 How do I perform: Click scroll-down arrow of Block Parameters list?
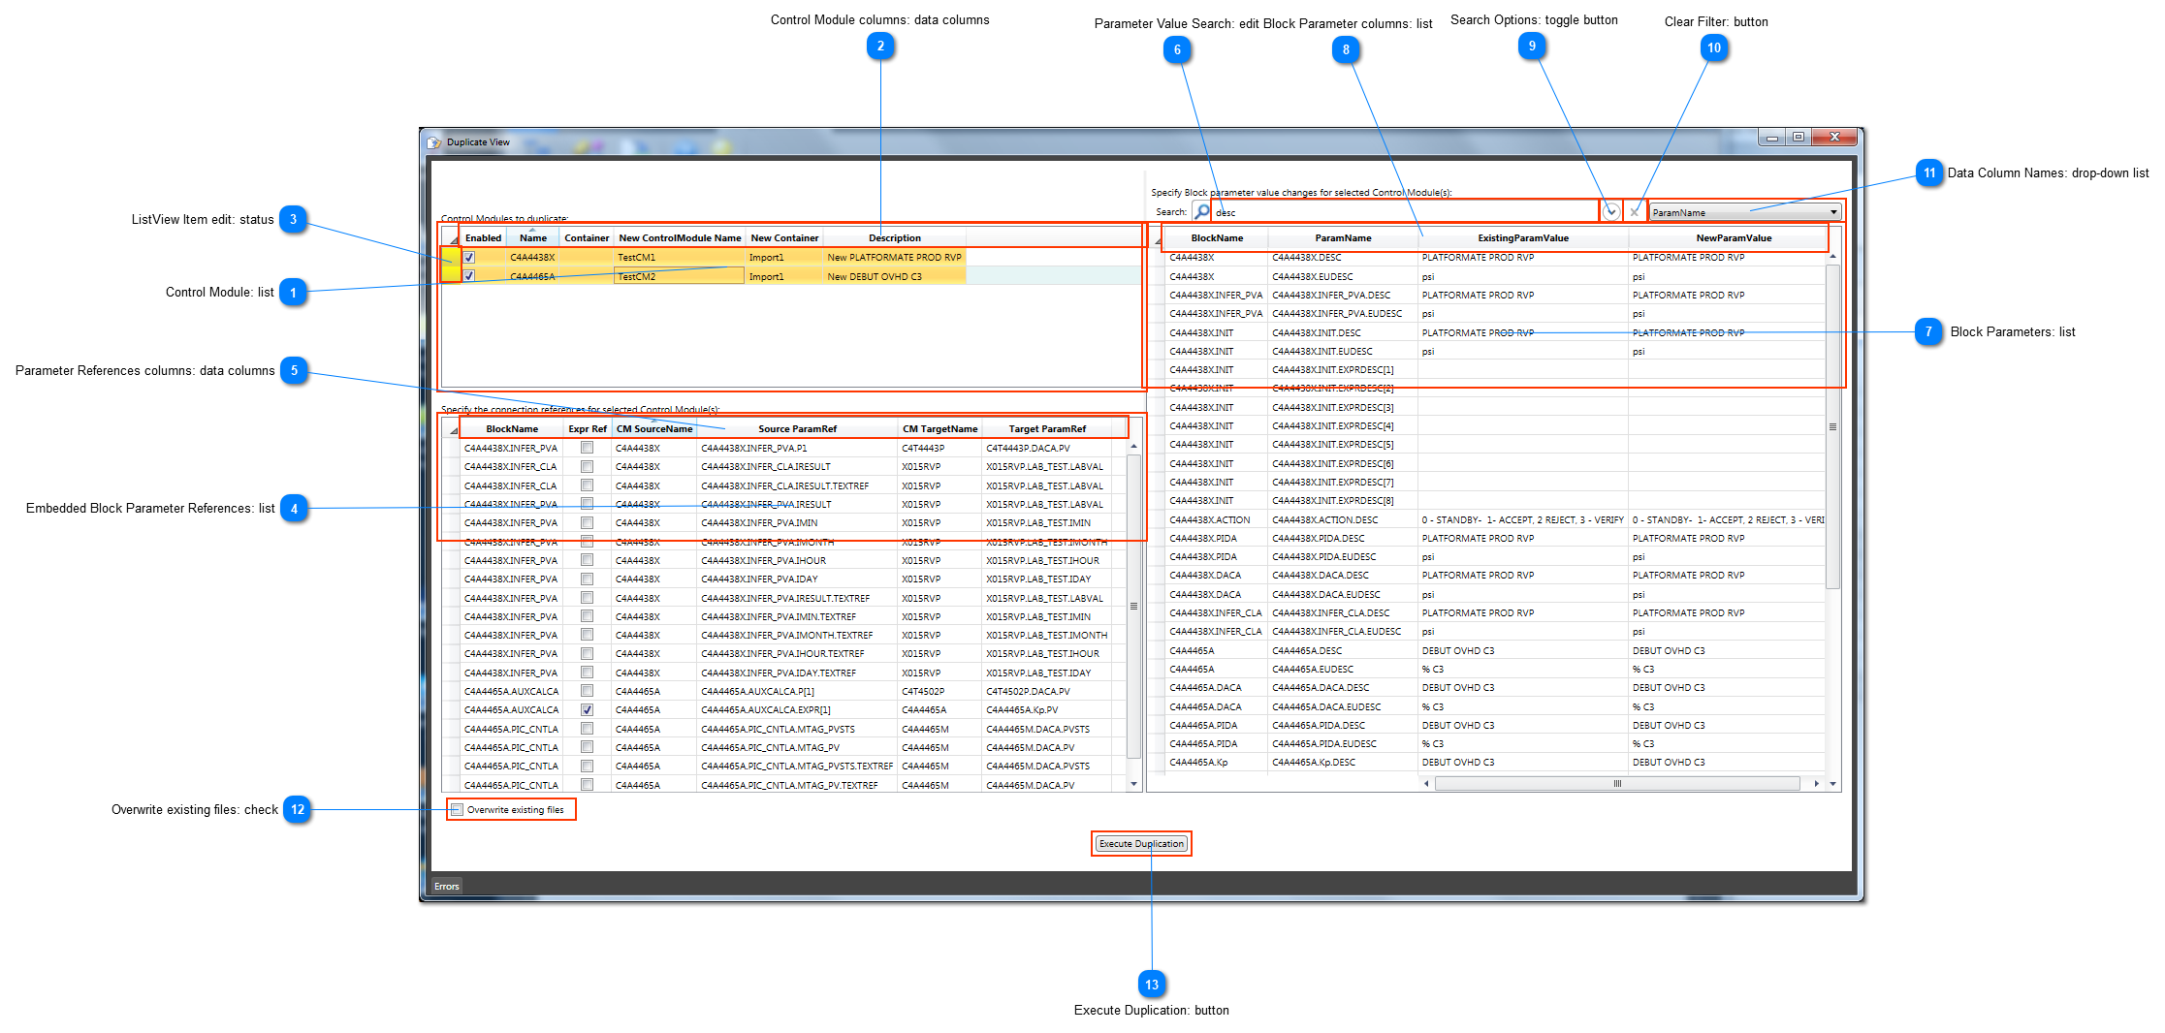(x=1832, y=784)
